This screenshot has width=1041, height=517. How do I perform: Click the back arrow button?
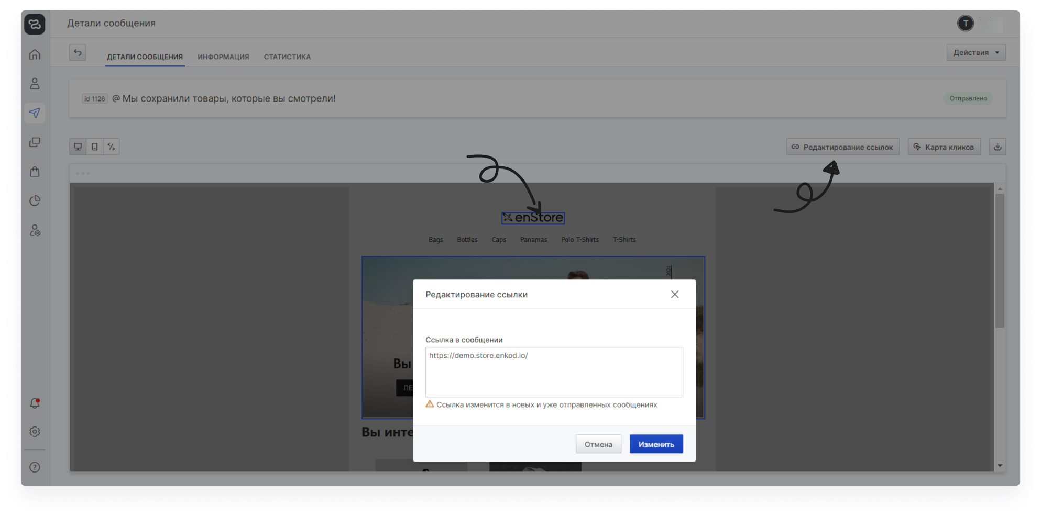[x=78, y=52]
